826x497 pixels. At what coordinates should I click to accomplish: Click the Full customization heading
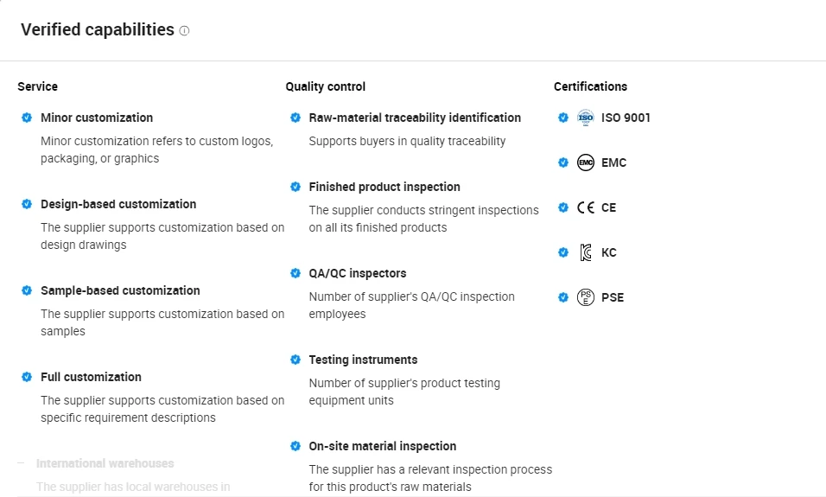91,377
